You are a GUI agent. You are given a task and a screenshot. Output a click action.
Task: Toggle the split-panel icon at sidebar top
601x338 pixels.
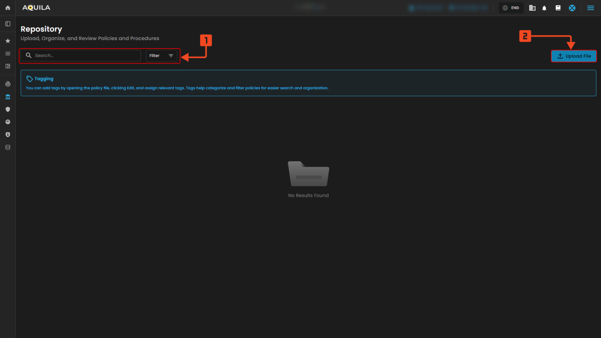tap(8, 24)
